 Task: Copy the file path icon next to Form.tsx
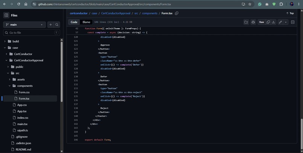[176, 13]
